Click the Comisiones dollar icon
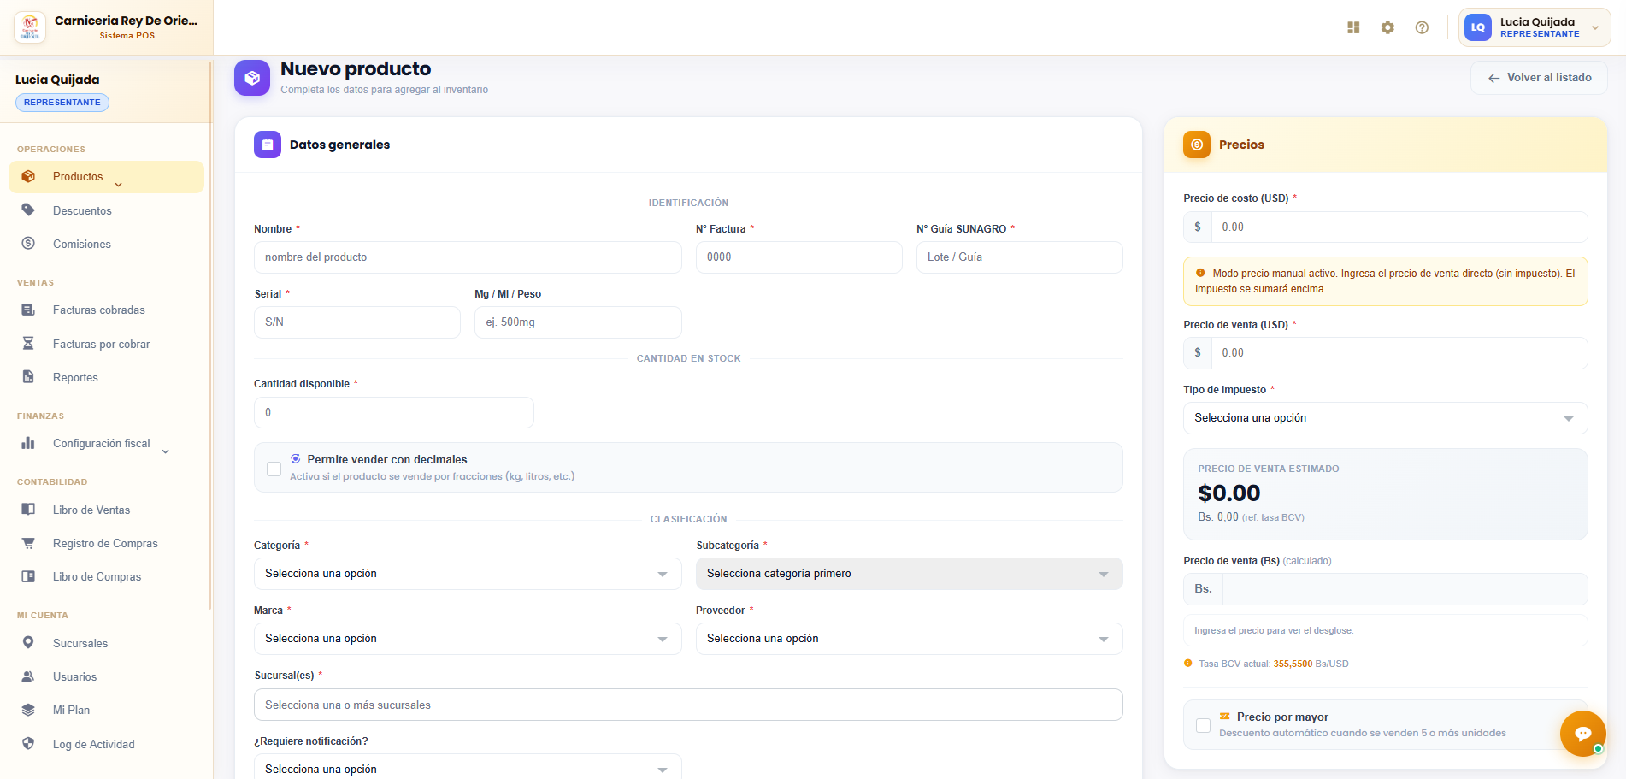The image size is (1626, 779). [x=28, y=243]
